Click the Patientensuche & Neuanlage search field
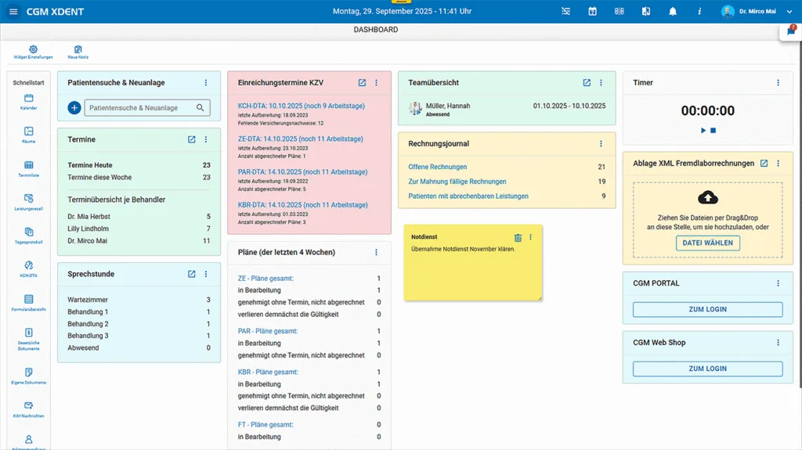The image size is (802, 450). tap(141, 108)
